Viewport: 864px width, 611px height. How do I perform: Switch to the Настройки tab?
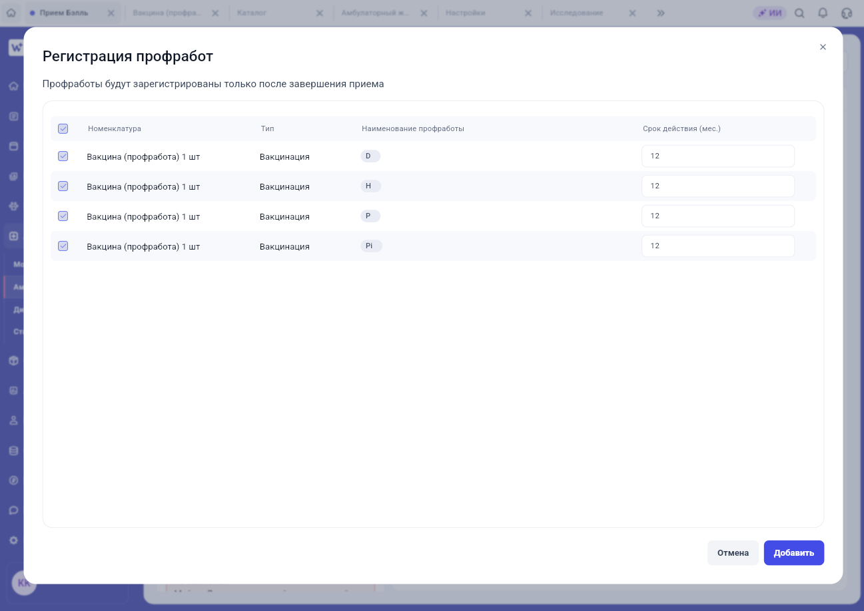(x=466, y=13)
